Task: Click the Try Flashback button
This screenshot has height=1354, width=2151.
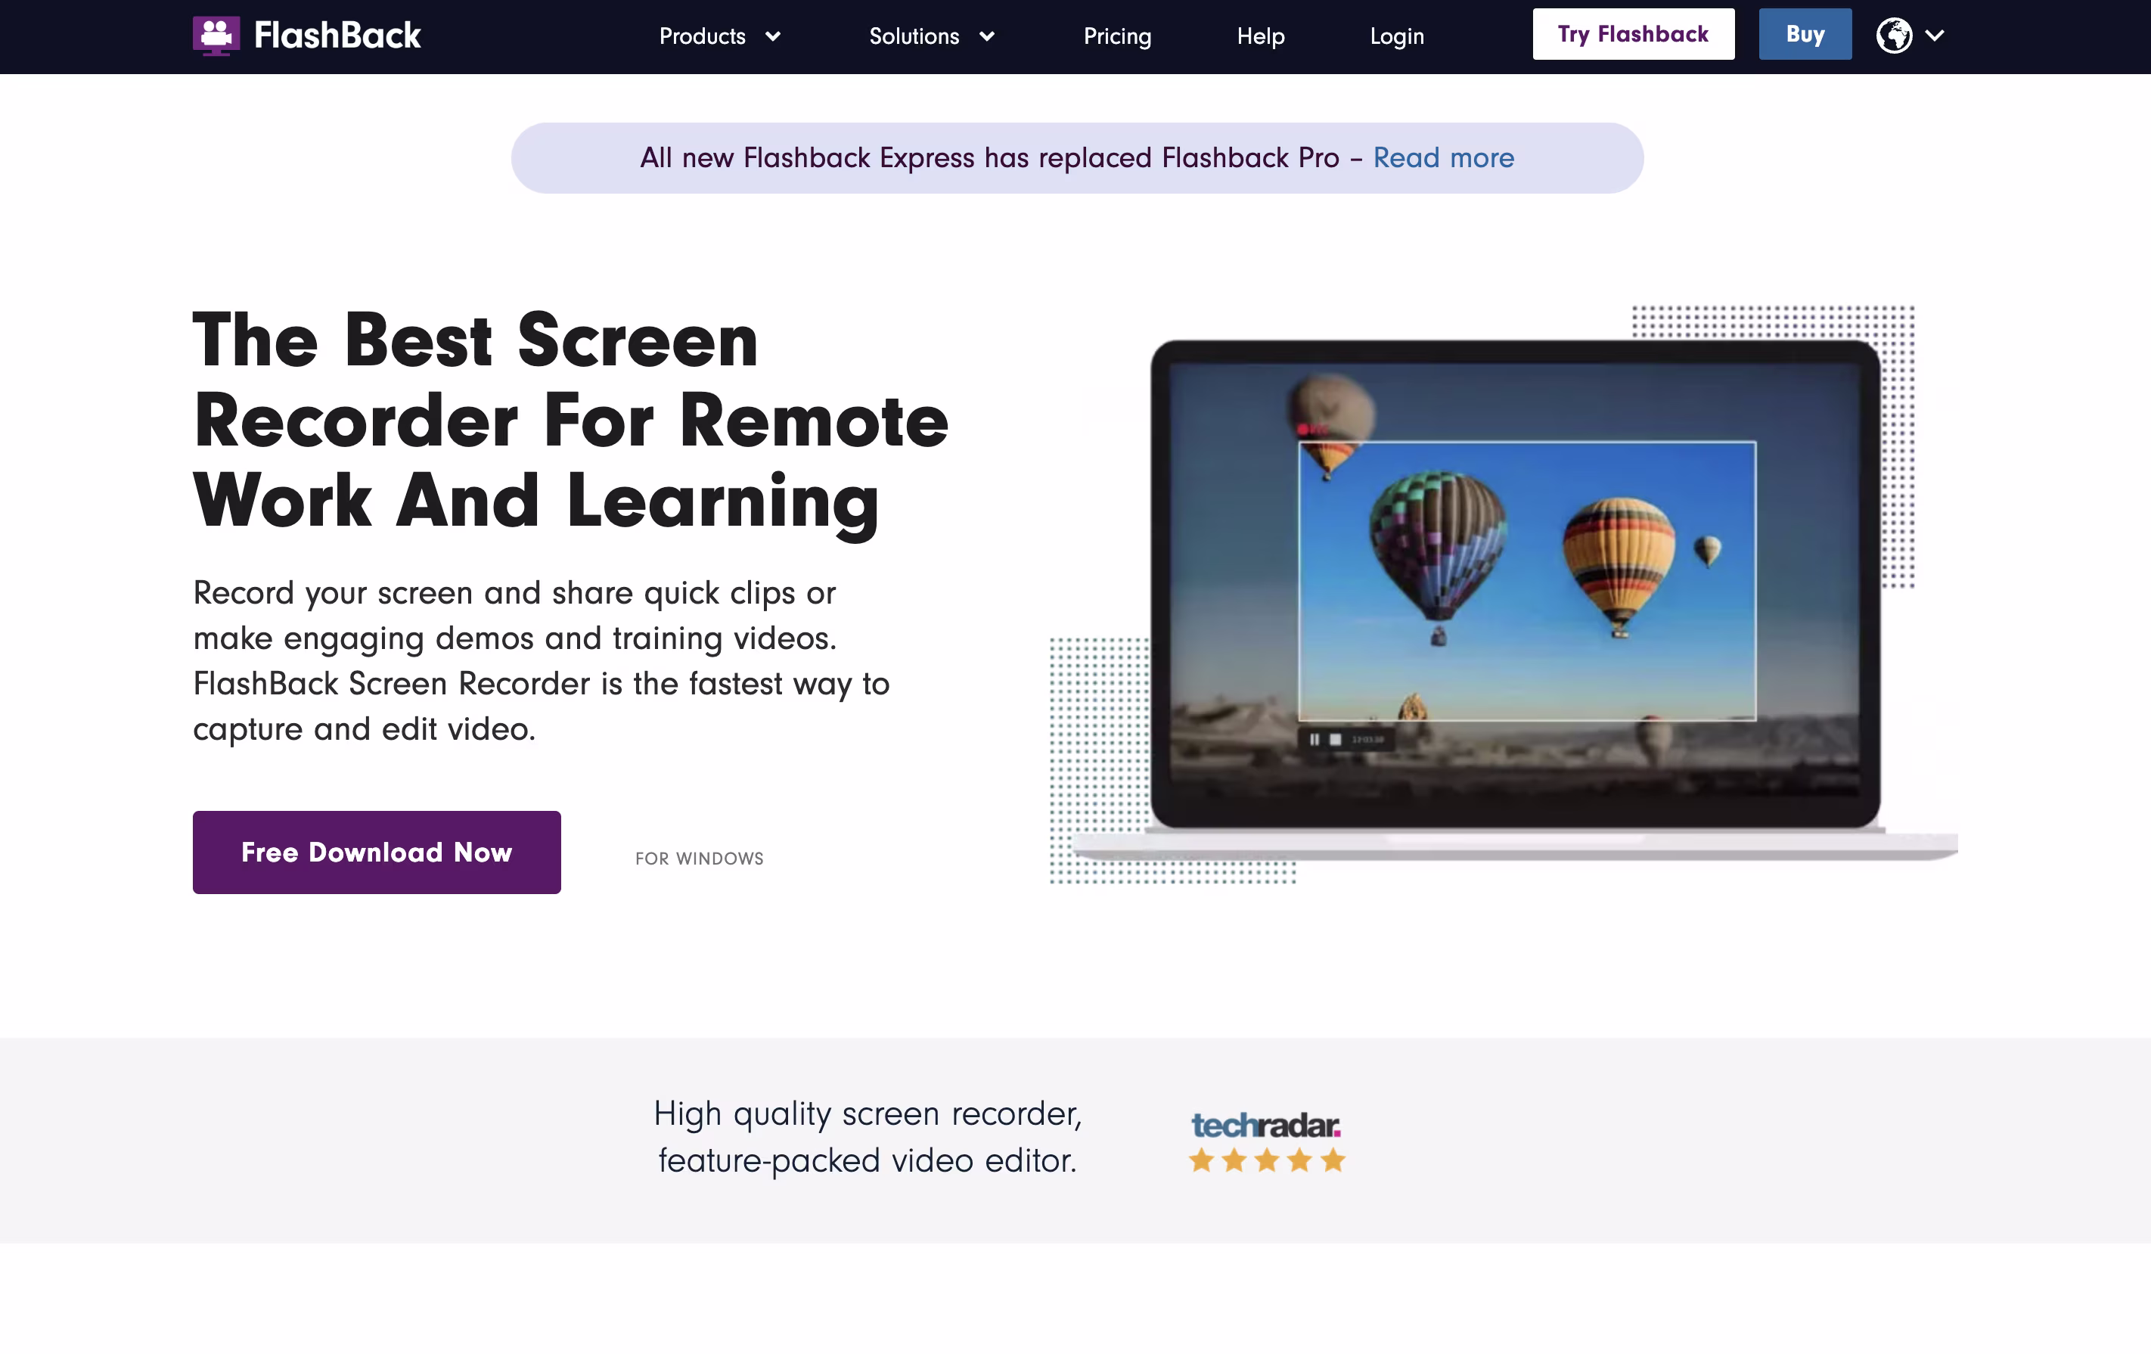Action: [1633, 34]
